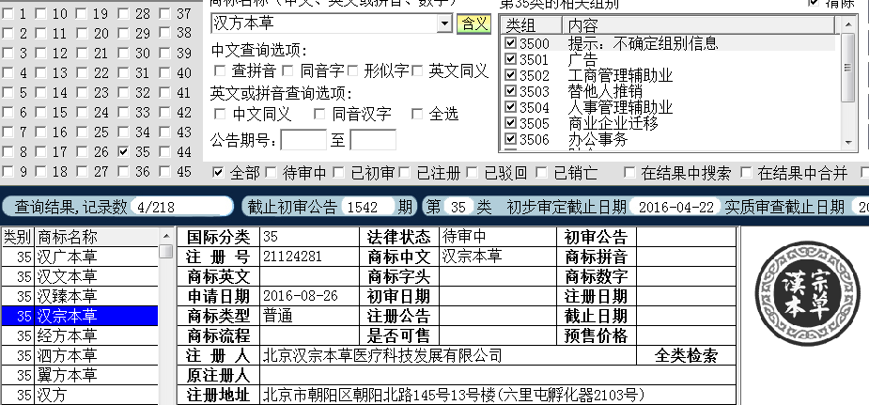Click the results list scroll-up arrow
The image size is (869, 405).
pyautogui.click(x=165, y=237)
